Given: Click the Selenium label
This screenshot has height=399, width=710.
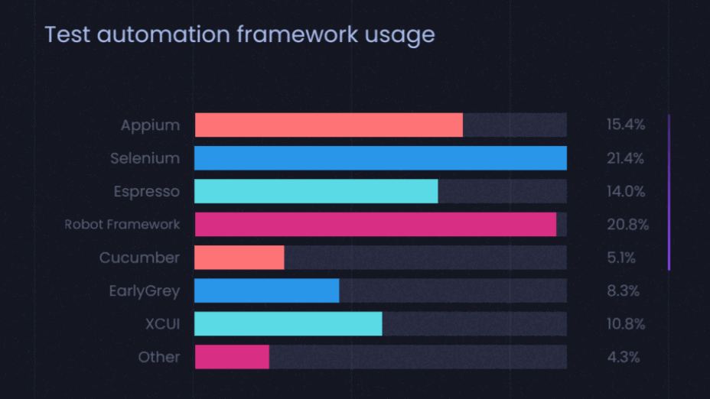Looking at the screenshot, I should [x=145, y=158].
